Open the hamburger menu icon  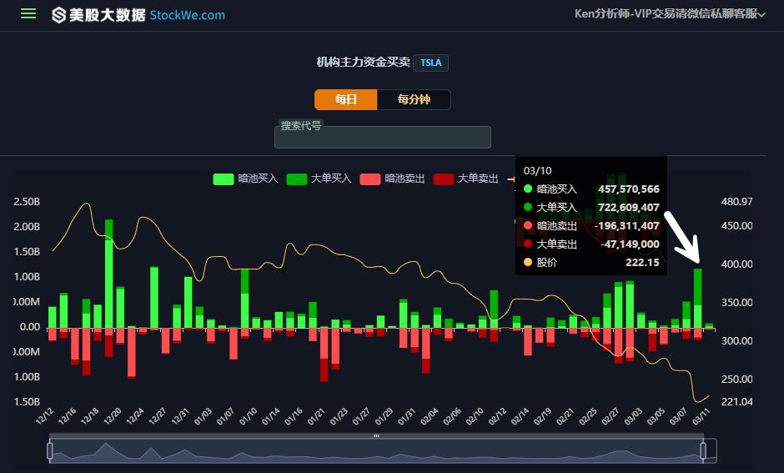coord(28,14)
